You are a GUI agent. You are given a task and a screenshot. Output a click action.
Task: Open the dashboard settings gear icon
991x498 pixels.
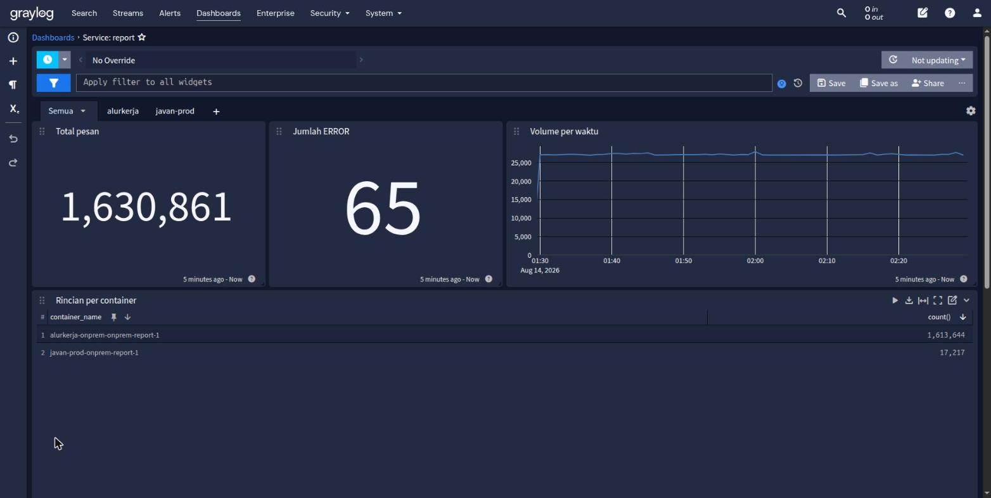pyautogui.click(x=971, y=111)
